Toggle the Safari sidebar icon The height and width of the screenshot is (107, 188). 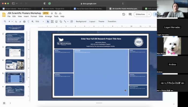tap(13, 3)
